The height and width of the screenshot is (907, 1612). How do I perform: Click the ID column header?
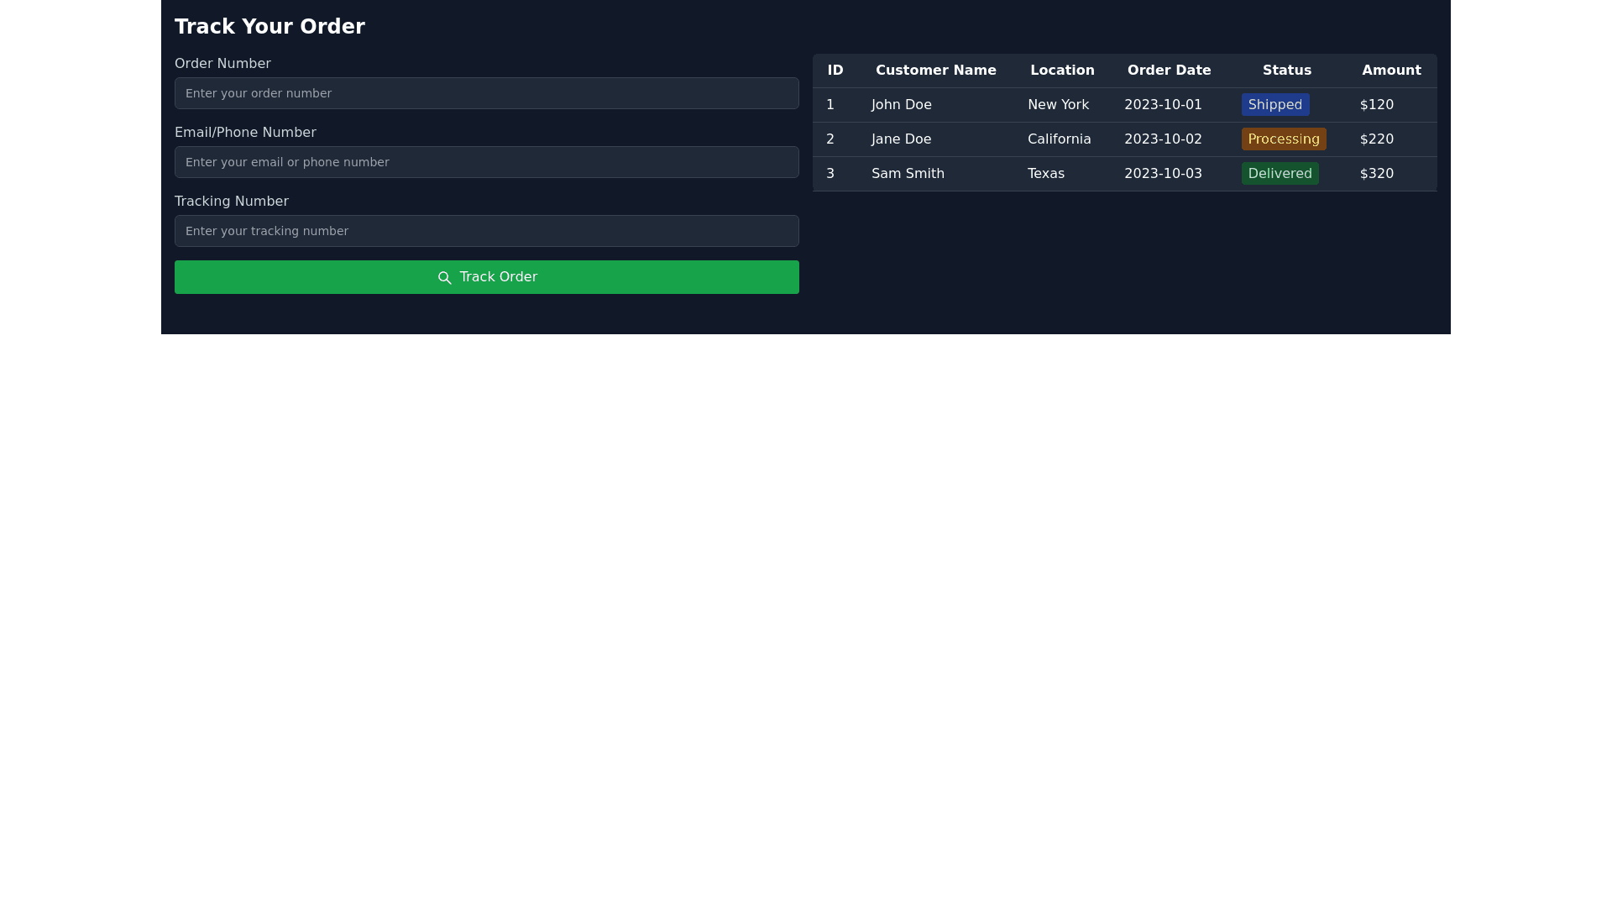[x=835, y=71]
